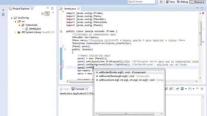Open the Open Perspective button
This screenshot has height=116, width=207.
[161, 2]
